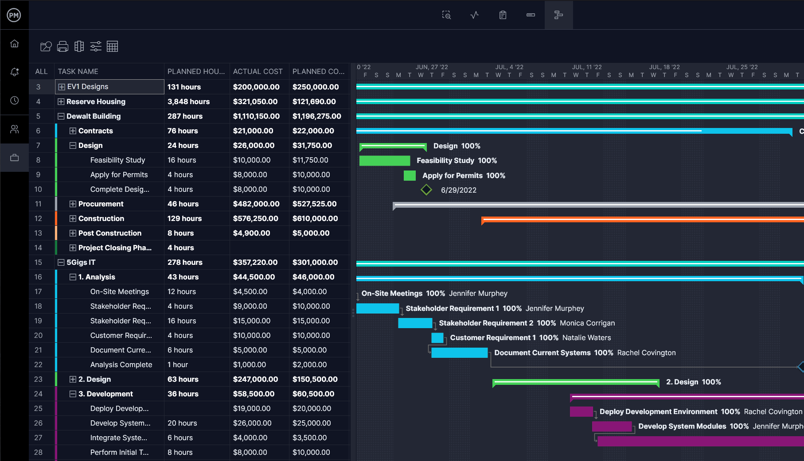Click the ALL column header
The height and width of the screenshot is (461, 804).
41,71
